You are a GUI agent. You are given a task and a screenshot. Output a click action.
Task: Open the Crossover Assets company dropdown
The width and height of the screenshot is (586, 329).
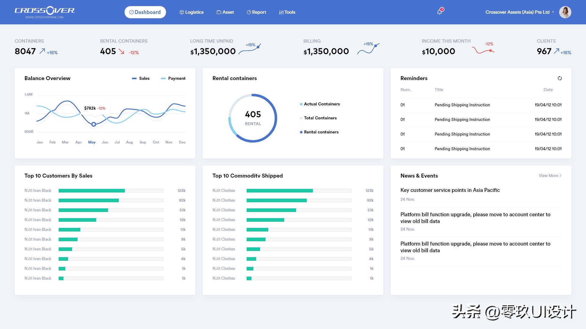coord(519,12)
